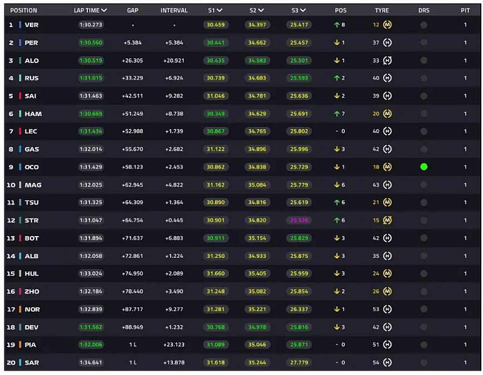Viewport: 483px width, 375px height.
Task: Click the green up arrow for TSU
Action: (337, 203)
